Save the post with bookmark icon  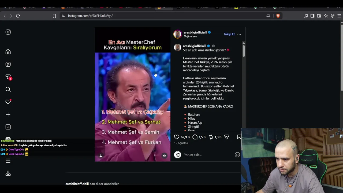pos(239,137)
